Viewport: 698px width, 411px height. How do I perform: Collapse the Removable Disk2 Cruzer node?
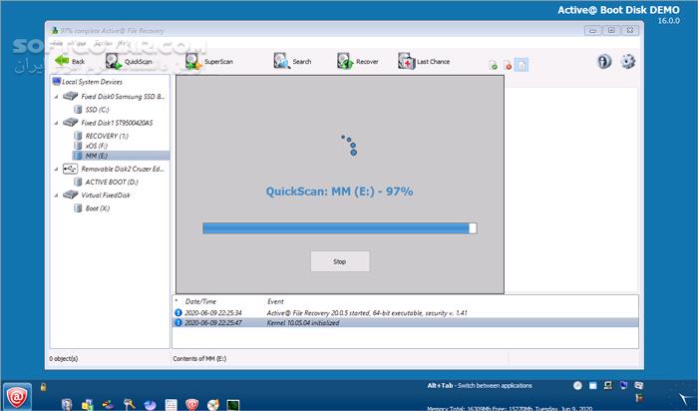point(56,170)
